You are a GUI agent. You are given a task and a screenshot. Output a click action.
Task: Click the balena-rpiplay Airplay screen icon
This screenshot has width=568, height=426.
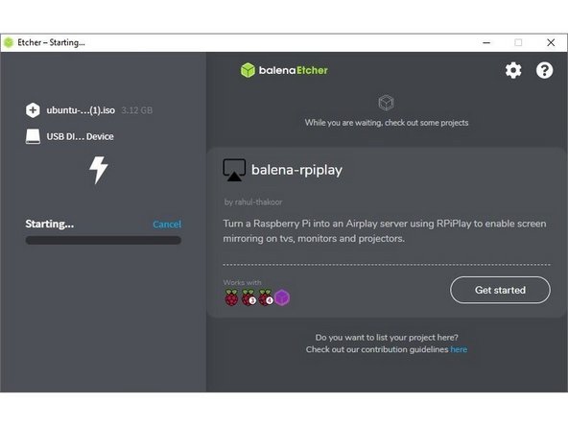click(x=234, y=170)
